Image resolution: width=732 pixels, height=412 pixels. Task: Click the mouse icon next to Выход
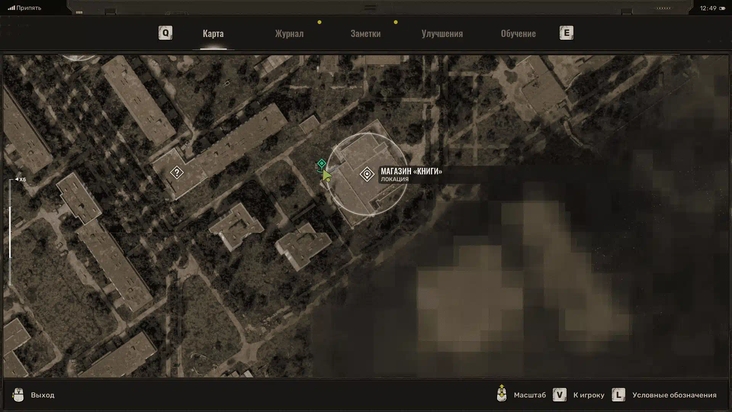click(x=18, y=395)
